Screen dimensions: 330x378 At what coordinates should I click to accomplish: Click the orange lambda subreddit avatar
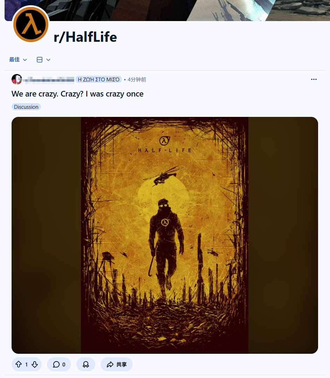pyautogui.click(x=31, y=25)
